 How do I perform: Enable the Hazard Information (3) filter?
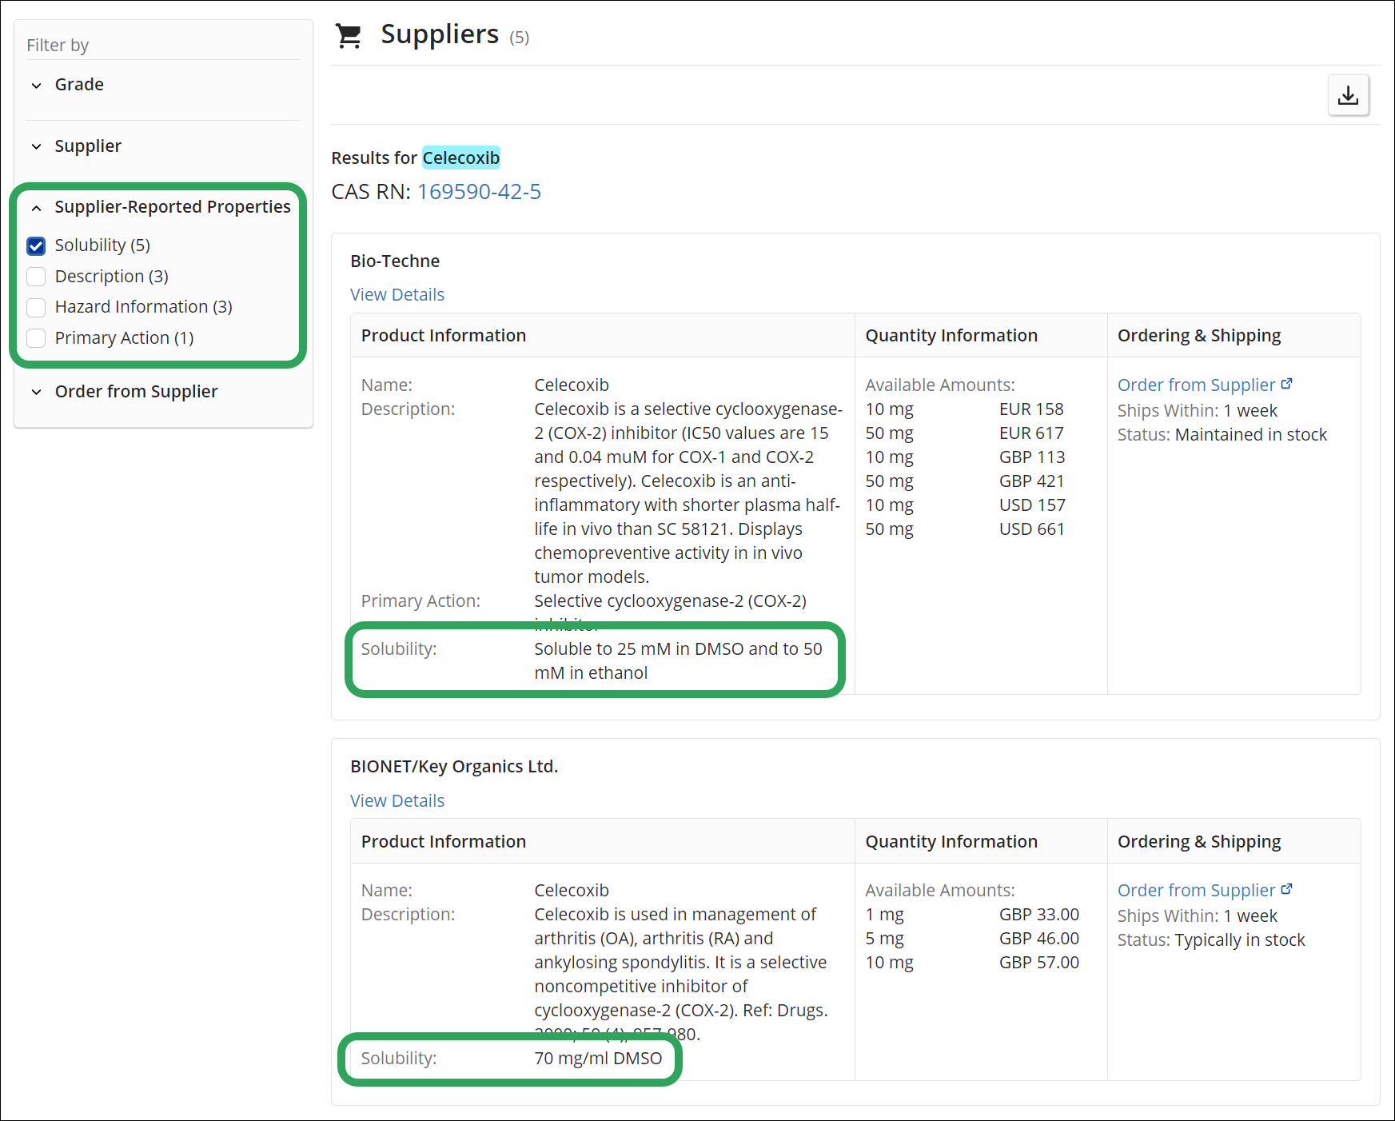point(36,307)
